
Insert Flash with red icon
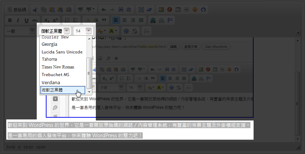coord(170,9)
